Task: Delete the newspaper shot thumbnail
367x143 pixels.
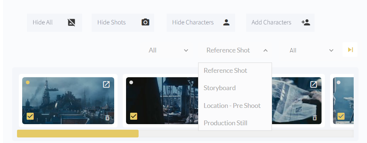Action: pyautogui.click(x=315, y=118)
